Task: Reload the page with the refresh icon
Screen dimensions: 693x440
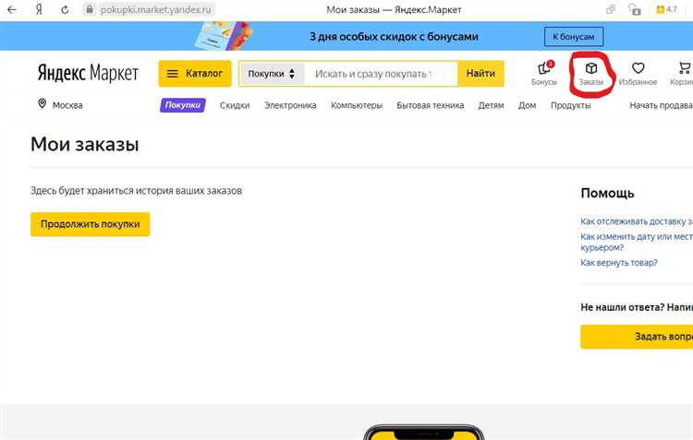Action: pyautogui.click(x=64, y=10)
